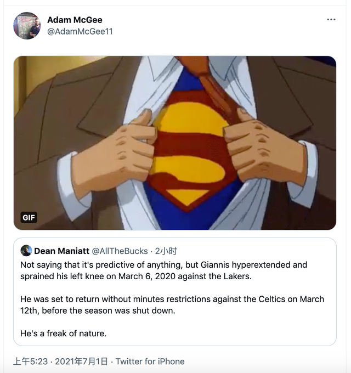Viewport: 351px width, 373px height.
Task: Click the Dean Maniatt name in quote
Action: pyautogui.click(x=61, y=251)
